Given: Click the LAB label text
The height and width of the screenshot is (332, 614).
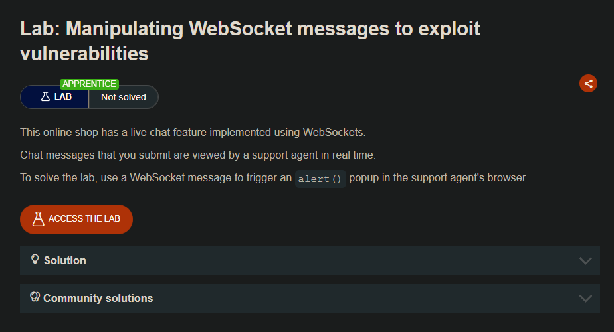Looking at the screenshot, I should pos(63,97).
